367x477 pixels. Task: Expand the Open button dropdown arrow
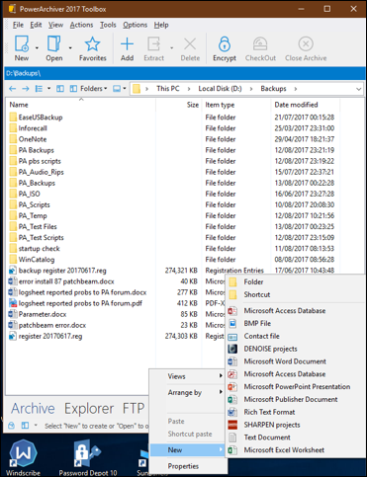click(x=70, y=48)
